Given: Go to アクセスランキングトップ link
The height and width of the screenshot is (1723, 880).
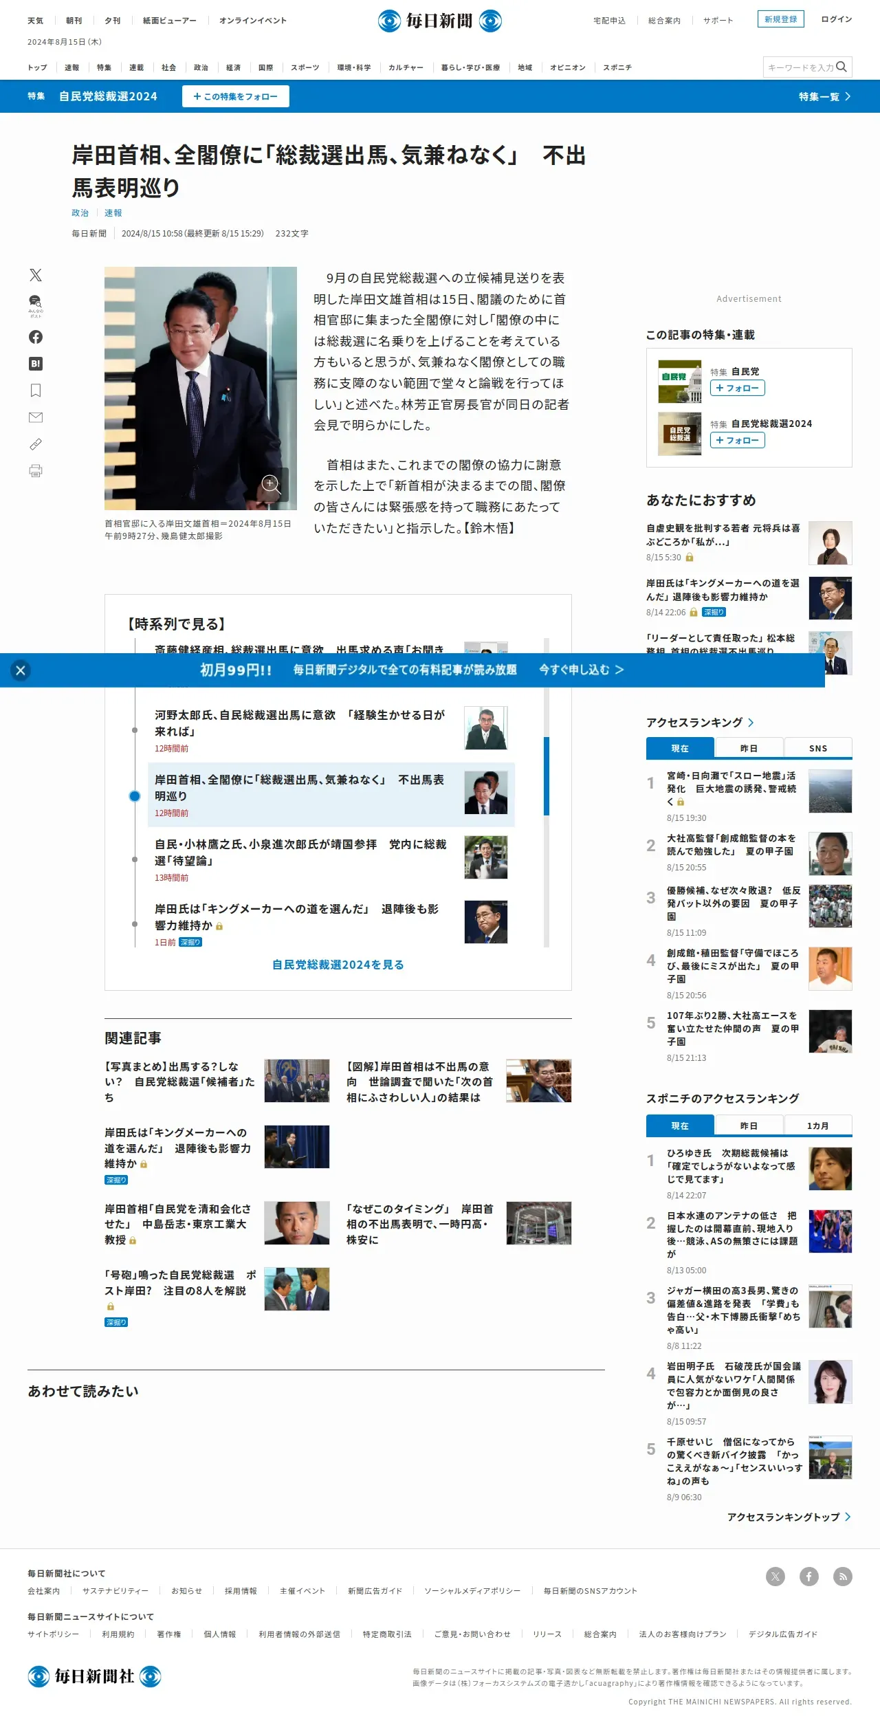Looking at the screenshot, I should 789,1517.
